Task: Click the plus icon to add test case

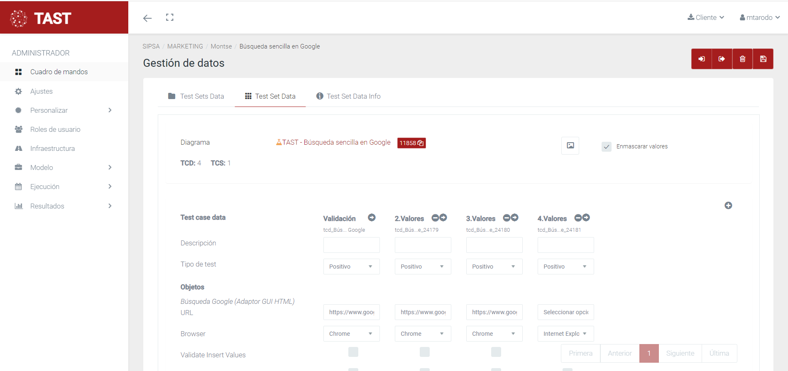Action: point(728,206)
